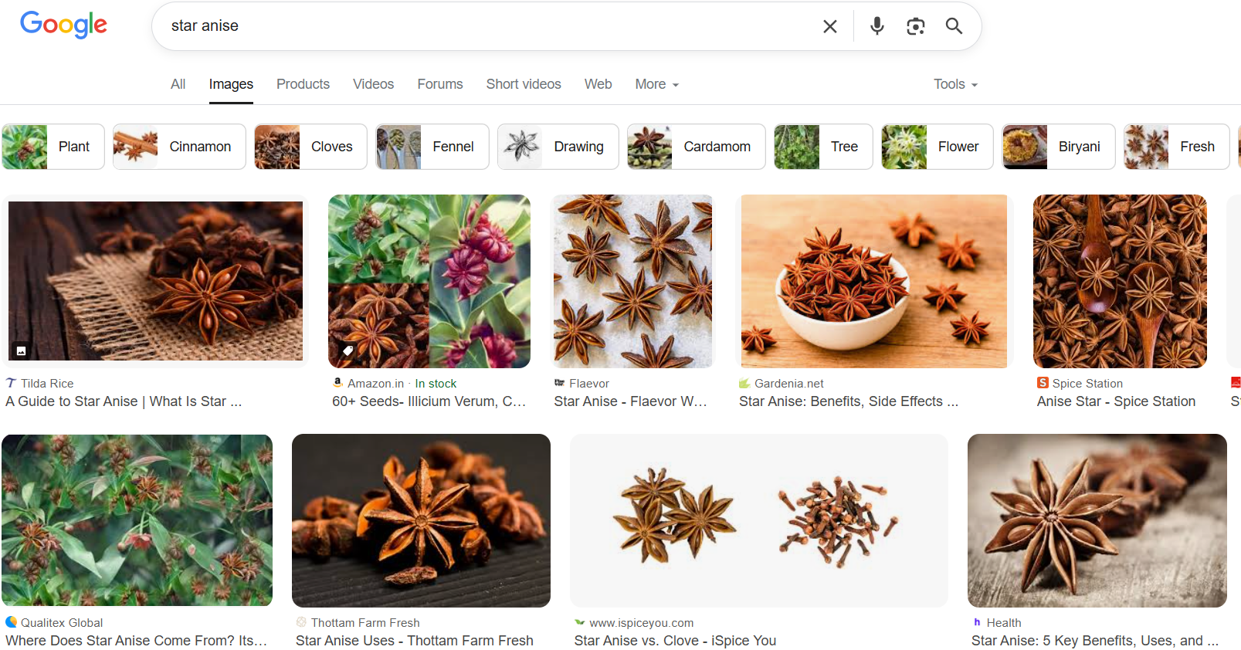Filter by the Tree chip

[823, 147]
